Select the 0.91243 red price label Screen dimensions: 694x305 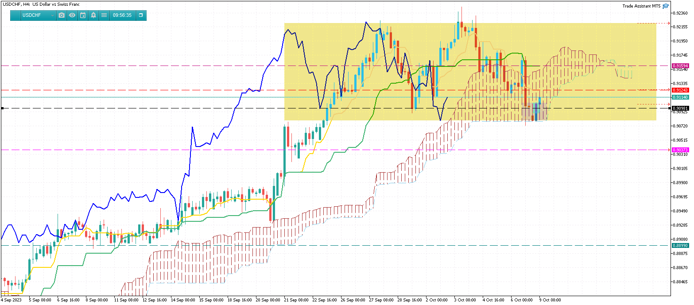[680, 90]
